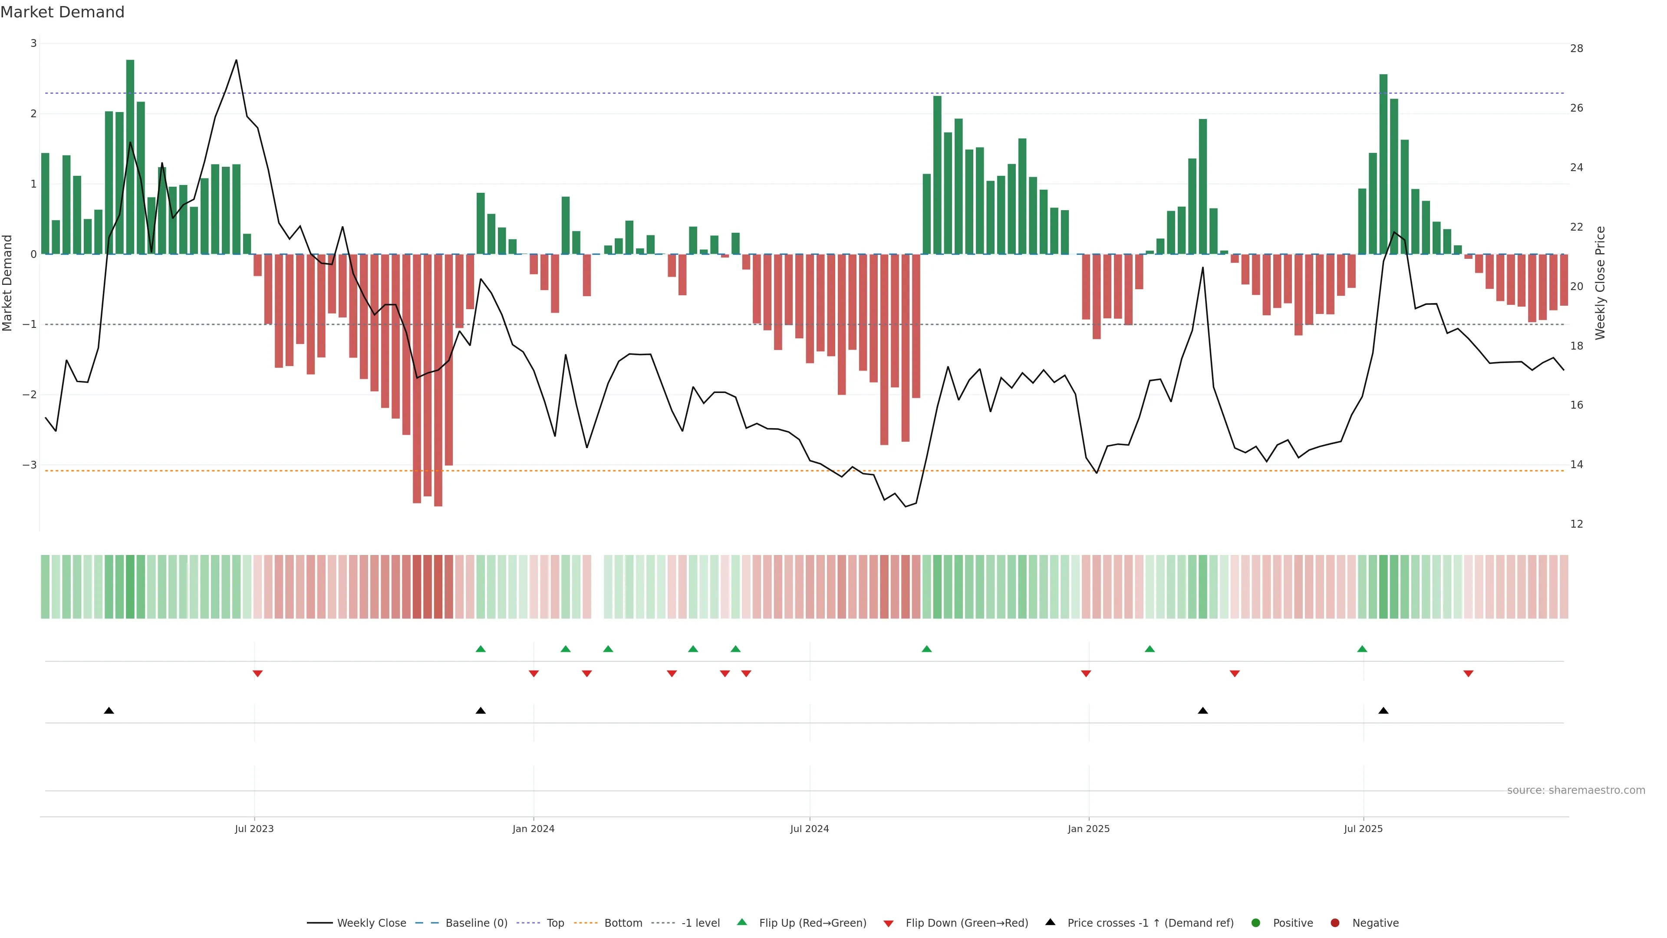The height and width of the screenshot is (938, 1667).
Task: Click the Market Demand chart title
Action: point(62,12)
